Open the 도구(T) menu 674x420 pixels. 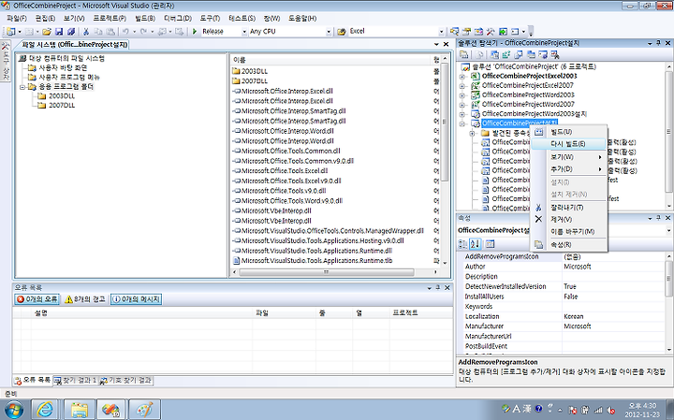tap(210, 18)
